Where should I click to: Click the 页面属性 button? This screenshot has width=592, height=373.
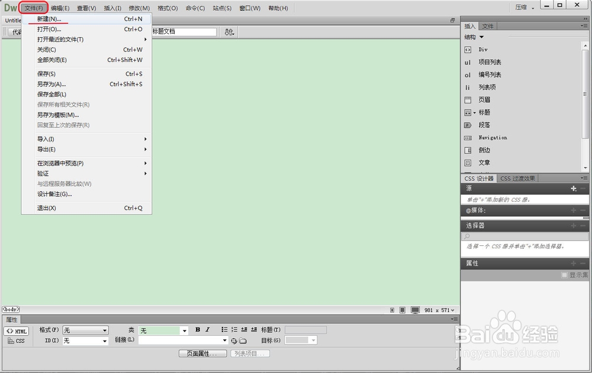(x=202, y=352)
